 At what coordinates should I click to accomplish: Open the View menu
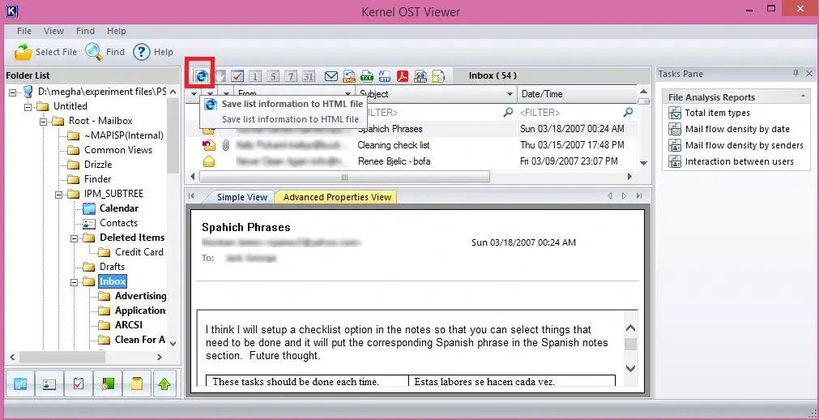click(53, 31)
